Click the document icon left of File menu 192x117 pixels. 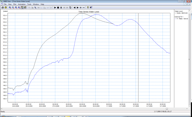2,4
